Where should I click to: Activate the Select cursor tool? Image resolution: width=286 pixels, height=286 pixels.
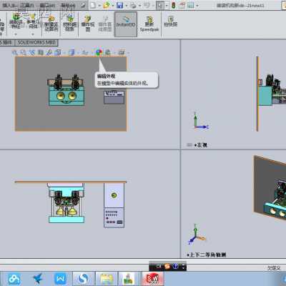[160, 5]
